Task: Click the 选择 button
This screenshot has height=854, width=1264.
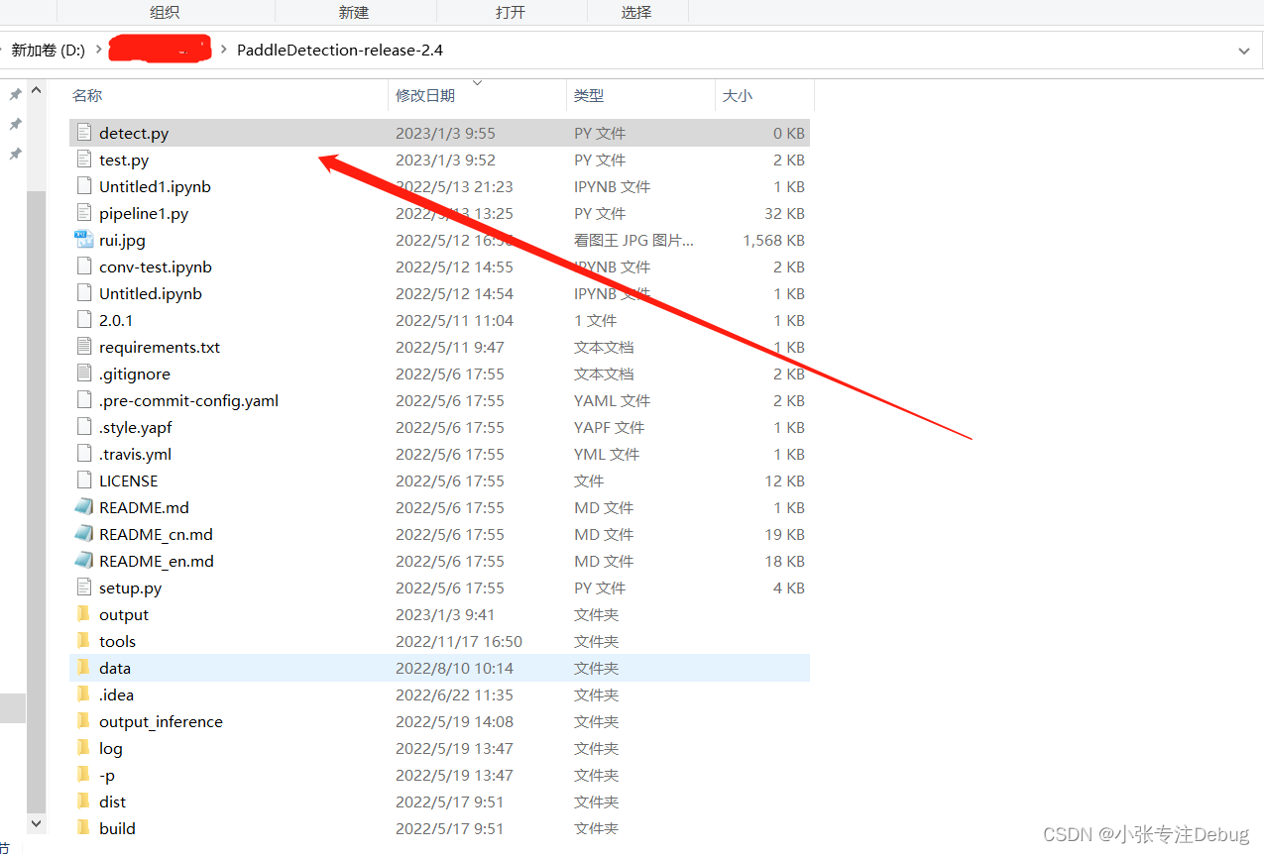Action: (637, 12)
